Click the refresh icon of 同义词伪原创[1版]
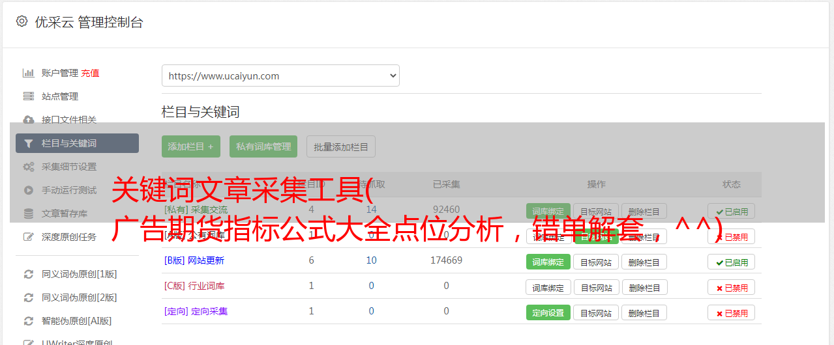This screenshot has width=834, height=345. pos(29,274)
